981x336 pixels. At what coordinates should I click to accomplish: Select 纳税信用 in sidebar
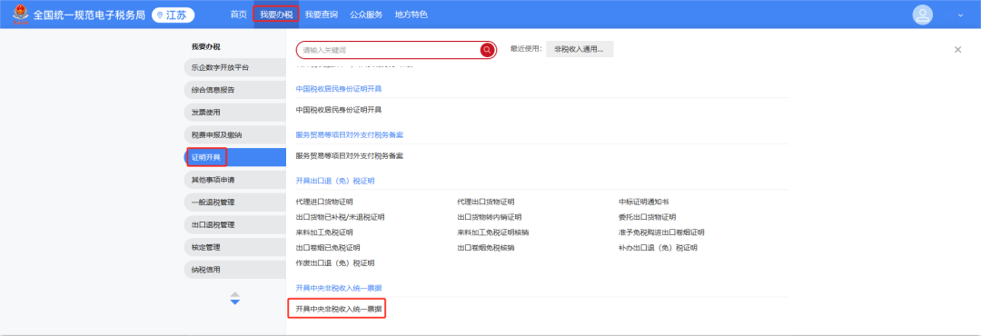tap(235, 271)
